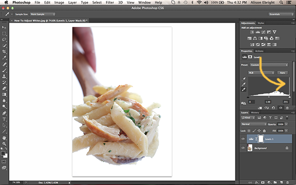Delete the Levels adjustment with trash icon
The image size is (296, 185).
(287, 108)
